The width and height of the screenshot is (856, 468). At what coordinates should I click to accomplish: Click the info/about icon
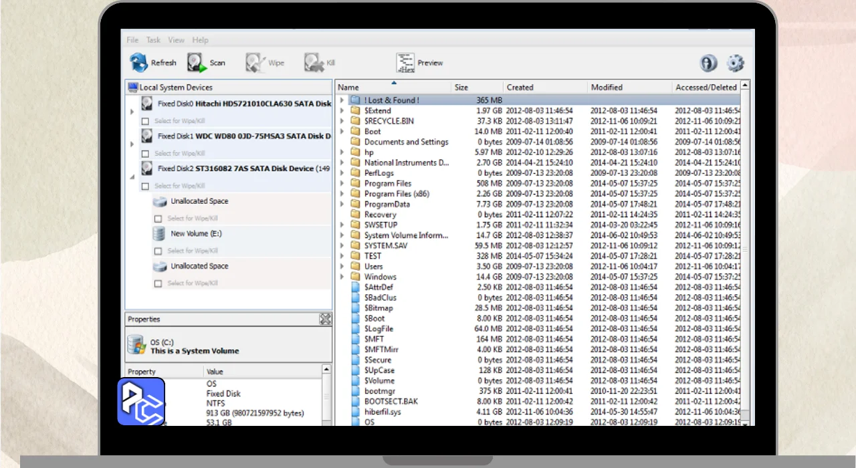coord(708,63)
